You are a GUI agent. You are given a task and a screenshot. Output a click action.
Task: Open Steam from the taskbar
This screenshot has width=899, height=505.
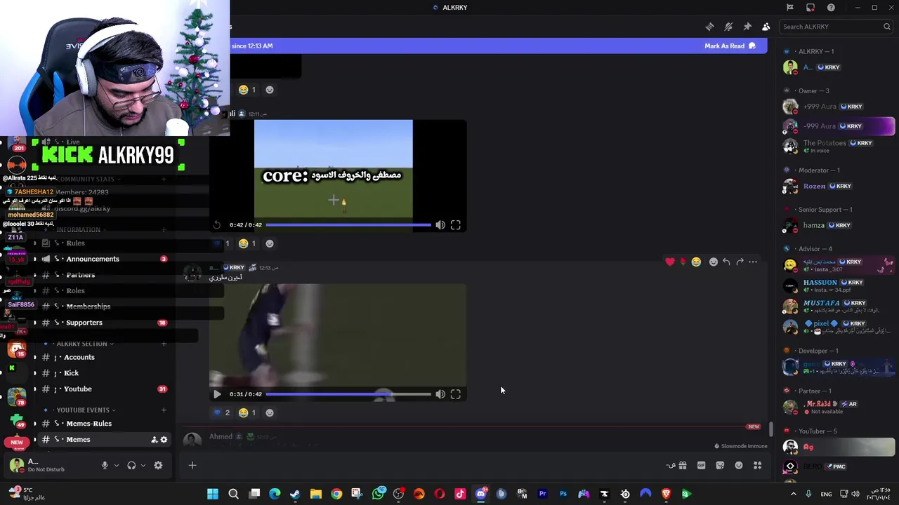point(295,494)
